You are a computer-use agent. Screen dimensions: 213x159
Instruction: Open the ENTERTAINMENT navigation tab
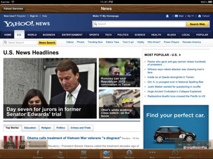point(72,35)
